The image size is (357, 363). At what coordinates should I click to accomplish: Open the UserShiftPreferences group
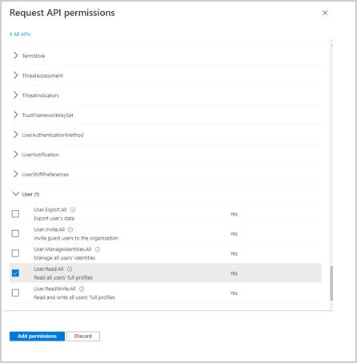coord(166,175)
